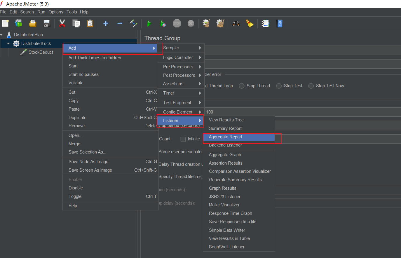Choose BeanShell Listener entry
Screen dimensions: 401x258
click(239, 247)
